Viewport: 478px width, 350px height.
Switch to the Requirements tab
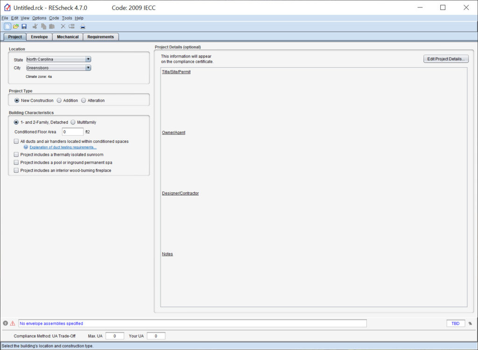(101, 37)
